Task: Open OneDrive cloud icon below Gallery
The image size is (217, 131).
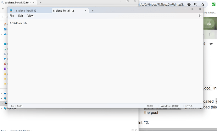Action: coord(5,34)
